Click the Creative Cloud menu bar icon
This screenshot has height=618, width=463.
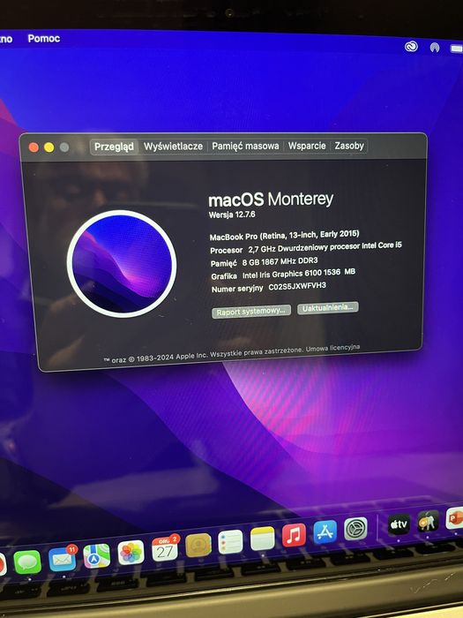point(411,47)
